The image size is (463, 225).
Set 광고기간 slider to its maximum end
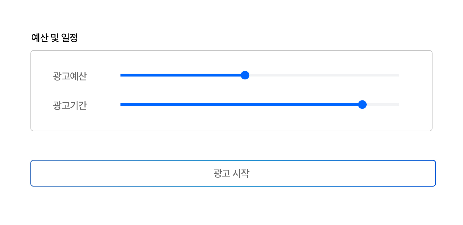click(399, 105)
